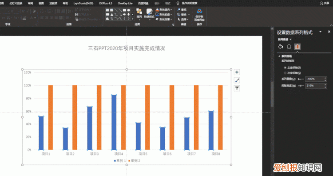Increase Series Overlap with up spinner
Image resolution: width=333 pixels, height=176 pixels.
point(325,78)
